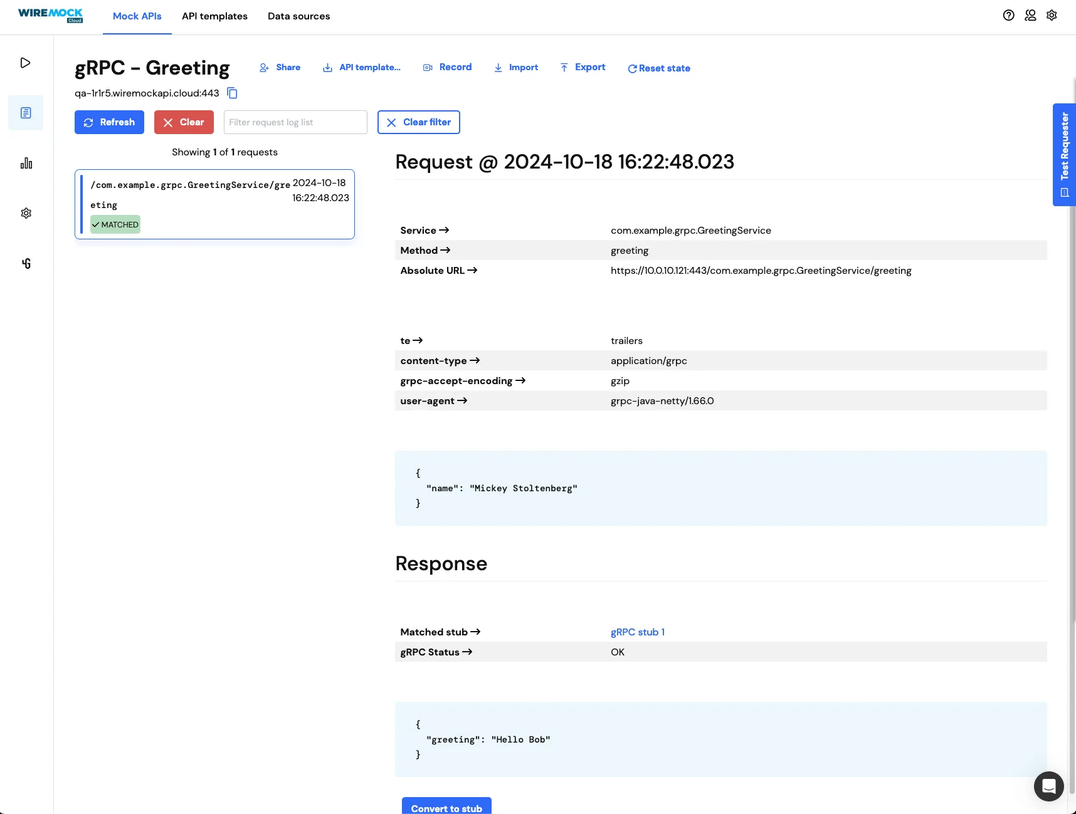Image resolution: width=1076 pixels, height=814 pixels.
Task: Open the gRPC stub 1 link
Action: [x=638, y=632]
